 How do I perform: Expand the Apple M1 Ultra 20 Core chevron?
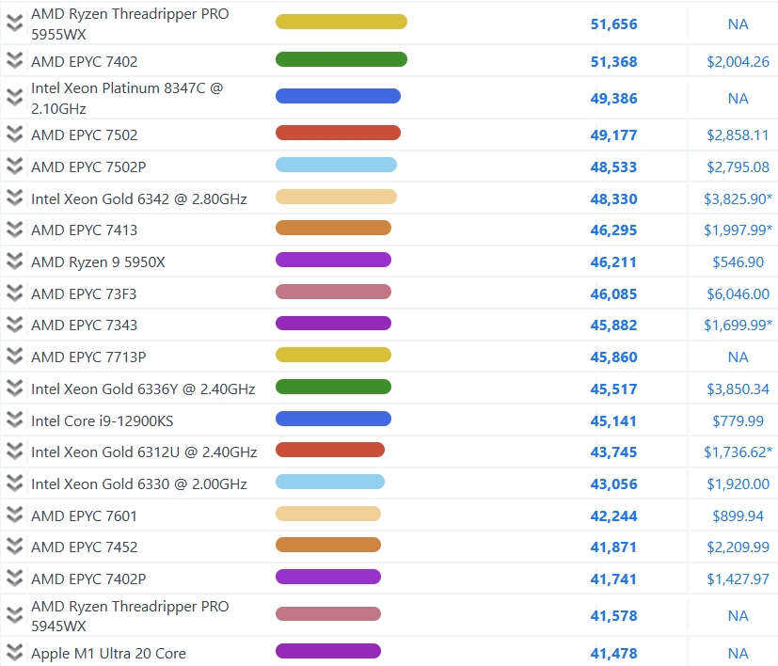[14, 653]
